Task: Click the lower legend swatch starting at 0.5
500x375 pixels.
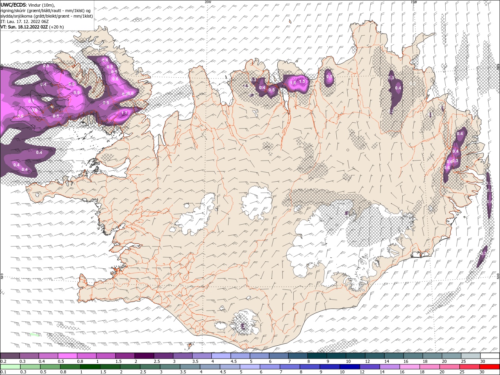Action: (50, 367)
